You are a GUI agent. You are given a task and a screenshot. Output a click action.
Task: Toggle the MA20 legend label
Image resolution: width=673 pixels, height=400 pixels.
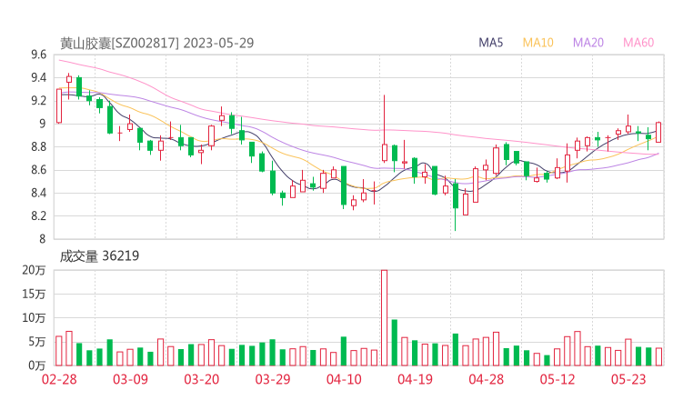[x=588, y=43]
